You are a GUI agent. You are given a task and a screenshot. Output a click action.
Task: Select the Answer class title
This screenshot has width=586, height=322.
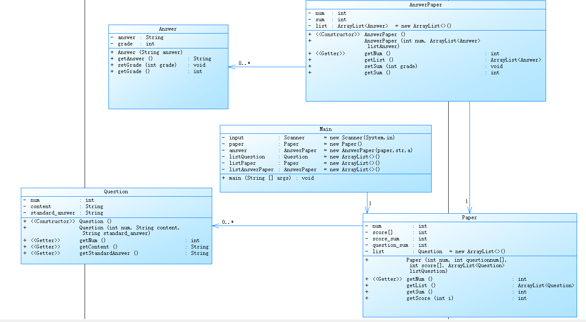(168, 29)
